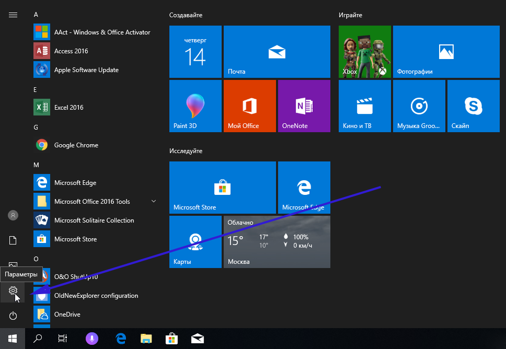Open the user account avatar
Screen dimensions: 506x349
(13, 215)
